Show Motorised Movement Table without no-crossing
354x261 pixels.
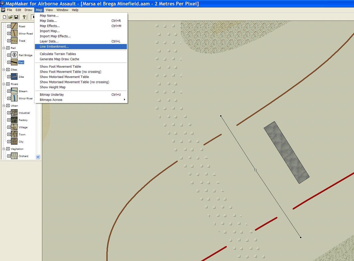coord(81,77)
